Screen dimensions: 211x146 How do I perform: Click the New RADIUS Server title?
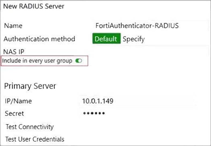pyautogui.click(x=34, y=6)
